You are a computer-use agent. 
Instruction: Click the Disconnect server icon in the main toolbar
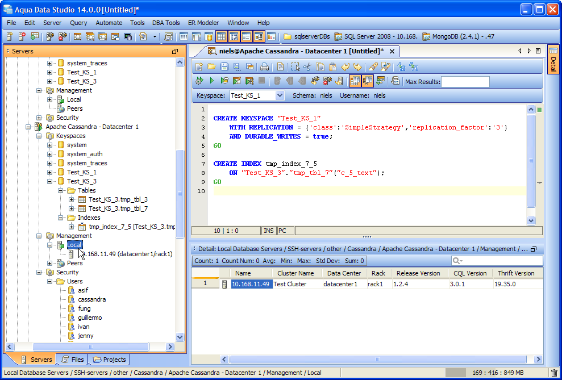coord(63,36)
